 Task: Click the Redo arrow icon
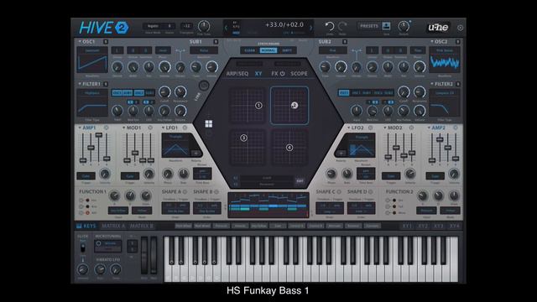tap(342, 26)
